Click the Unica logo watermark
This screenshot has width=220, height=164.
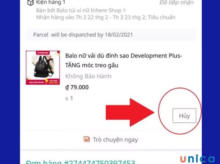pyautogui.click(x=197, y=158)
